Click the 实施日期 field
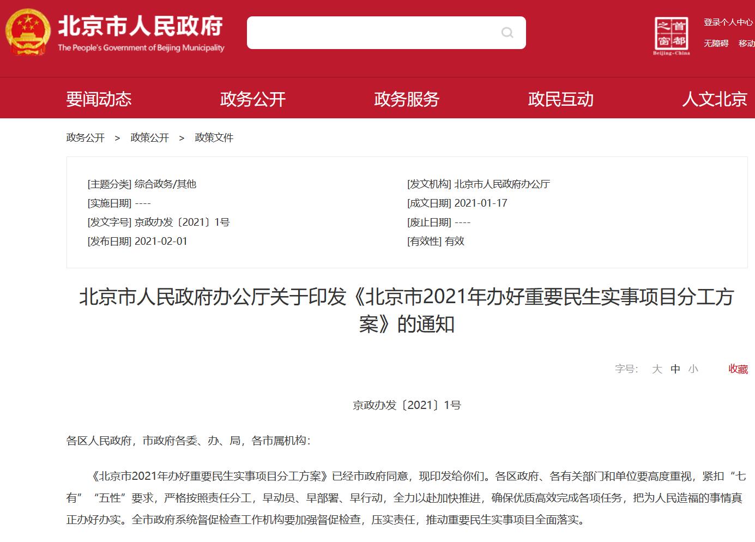This screenshot has width=755, height=542. pos(119,203)
